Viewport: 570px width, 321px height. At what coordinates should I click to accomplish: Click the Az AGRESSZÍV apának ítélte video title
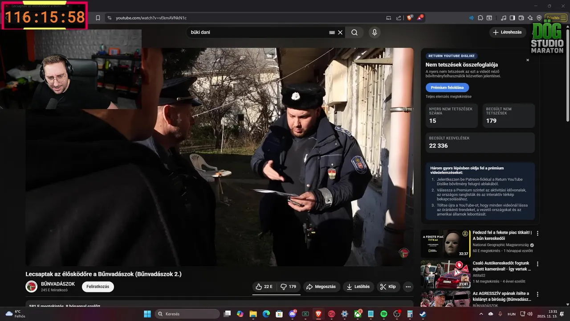click(x=502, y=296)
